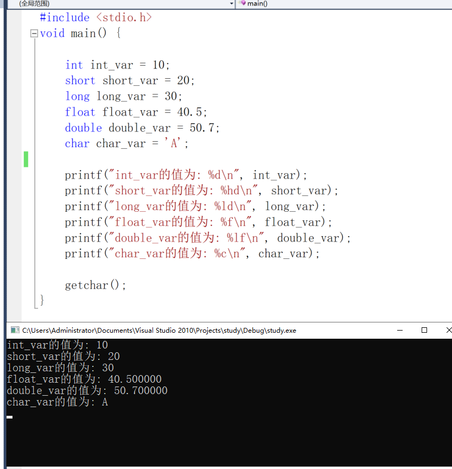Viewport: 452px width, 469px height.
Task: Click the 'float float_var = 40.5;' line
Action: pyautogui.click(x=136, y=112)
